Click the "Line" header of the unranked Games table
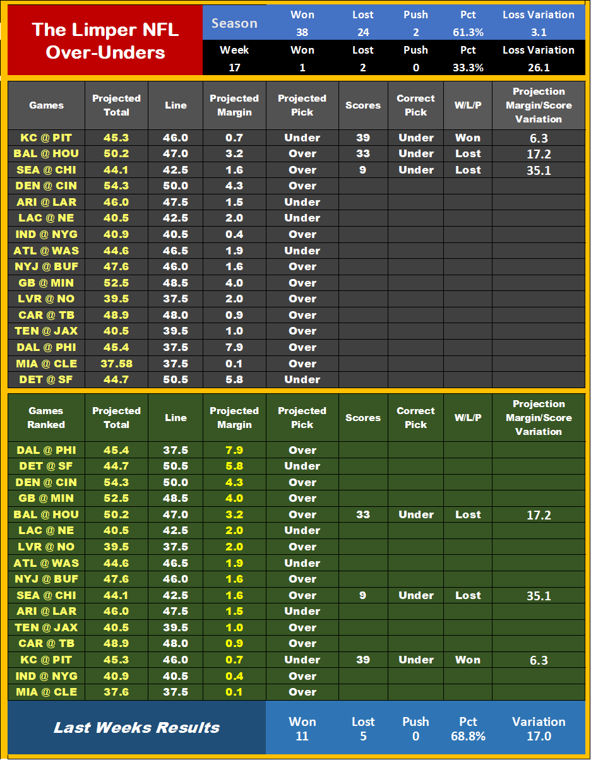 [176, 105]
